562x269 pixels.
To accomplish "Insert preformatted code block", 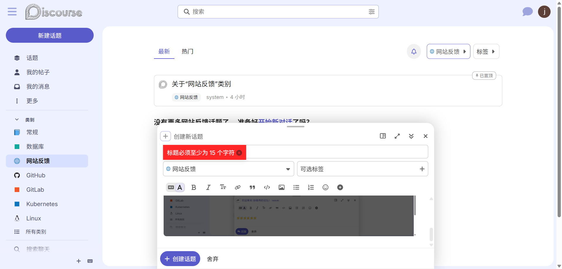I will [267, 187].
